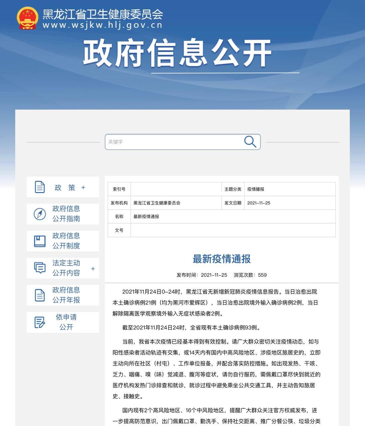Screen dimensions: 365x426
Task: Click the book icon for 政府信息公开制度
Action: click(x=40, y=241)
